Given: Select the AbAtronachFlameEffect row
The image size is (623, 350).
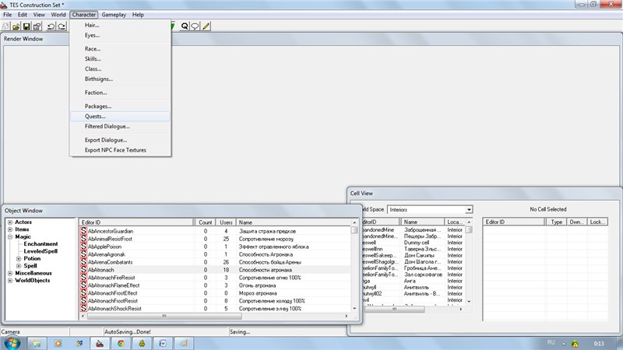Looking at the screenshot, I should click(x=215, y=285).
